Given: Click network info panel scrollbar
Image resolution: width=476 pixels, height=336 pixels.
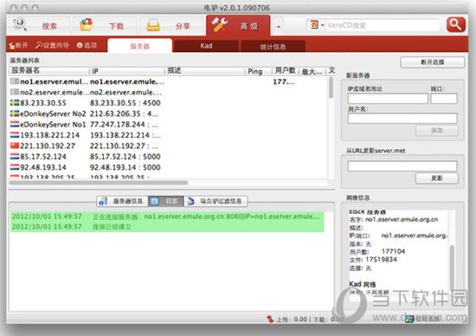Looking at the screenshot, I should pyautogui.click(x=452, y=268).
